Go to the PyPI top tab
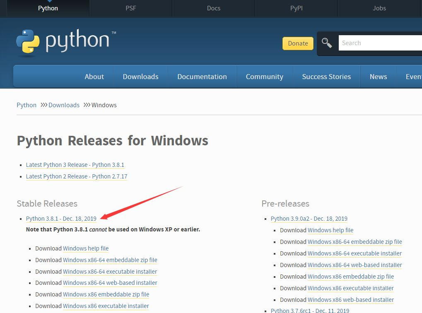The height and width of the screenshot is (313, 422). tap(297, 8)
